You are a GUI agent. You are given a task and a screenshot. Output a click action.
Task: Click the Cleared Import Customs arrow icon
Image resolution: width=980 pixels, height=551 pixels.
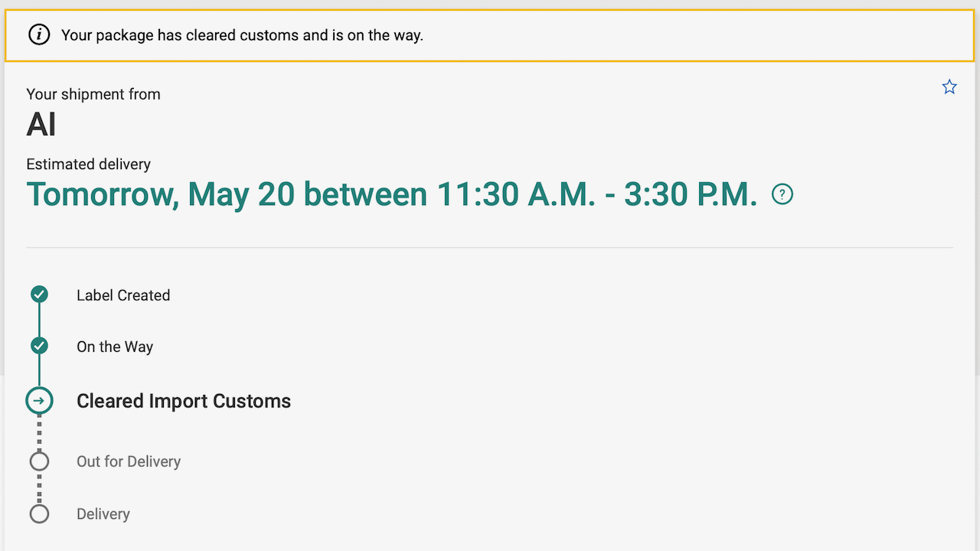[39, 400]
